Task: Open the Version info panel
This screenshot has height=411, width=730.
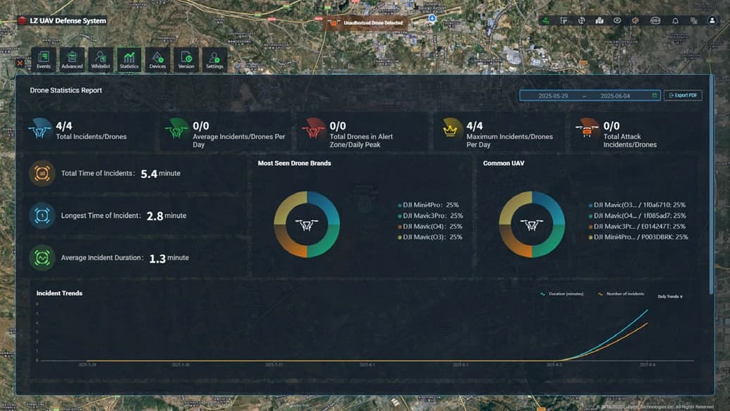Action: tap(186, 59)
